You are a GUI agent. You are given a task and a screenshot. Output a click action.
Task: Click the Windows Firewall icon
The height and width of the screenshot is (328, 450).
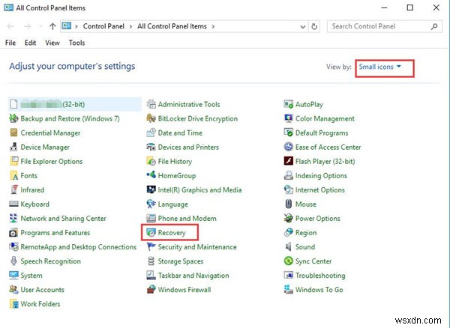(151, 290)
